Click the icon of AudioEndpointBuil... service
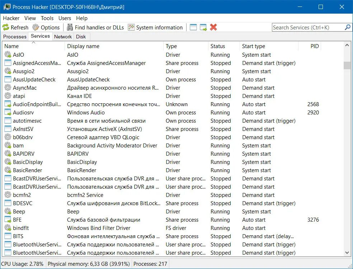 8,104
